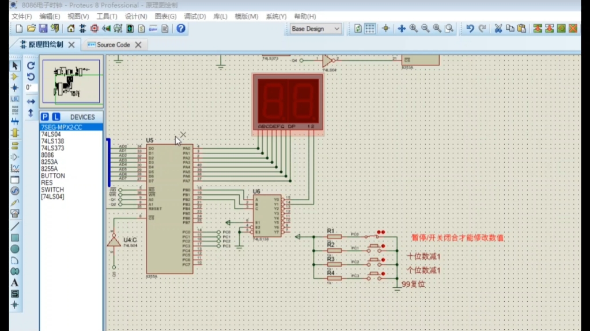The width and height of the screenshot is (590, 331).
Task: Select the Generator mode sine icon
Action: (14, 191)
